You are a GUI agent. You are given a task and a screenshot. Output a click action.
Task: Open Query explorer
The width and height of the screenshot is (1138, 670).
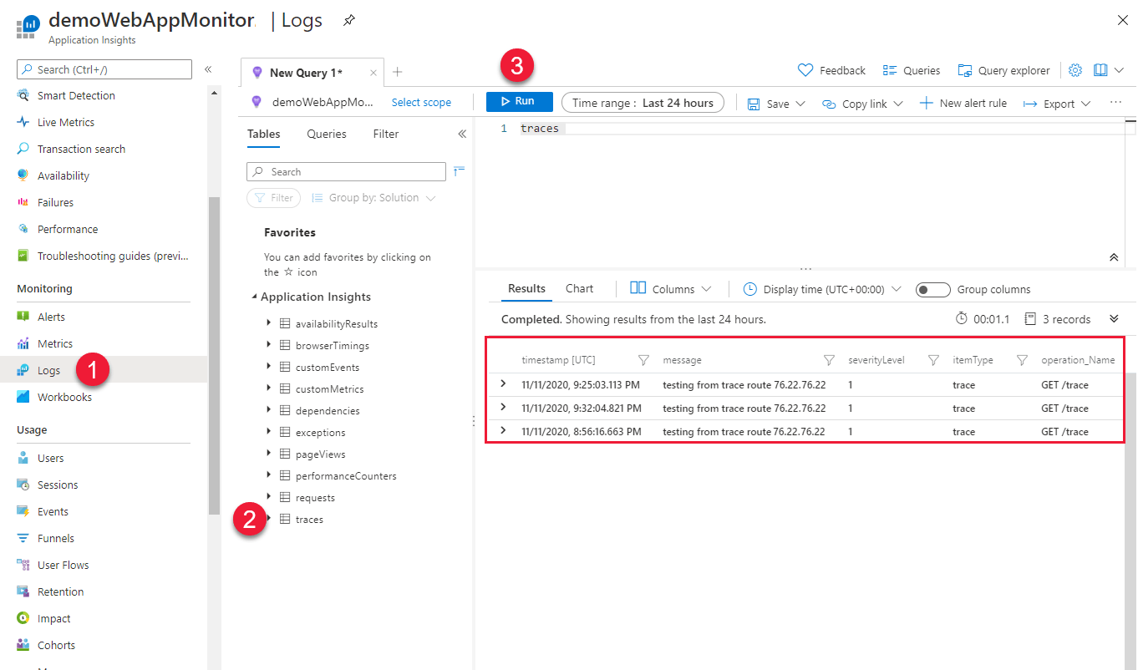[x=1003, y=70]
